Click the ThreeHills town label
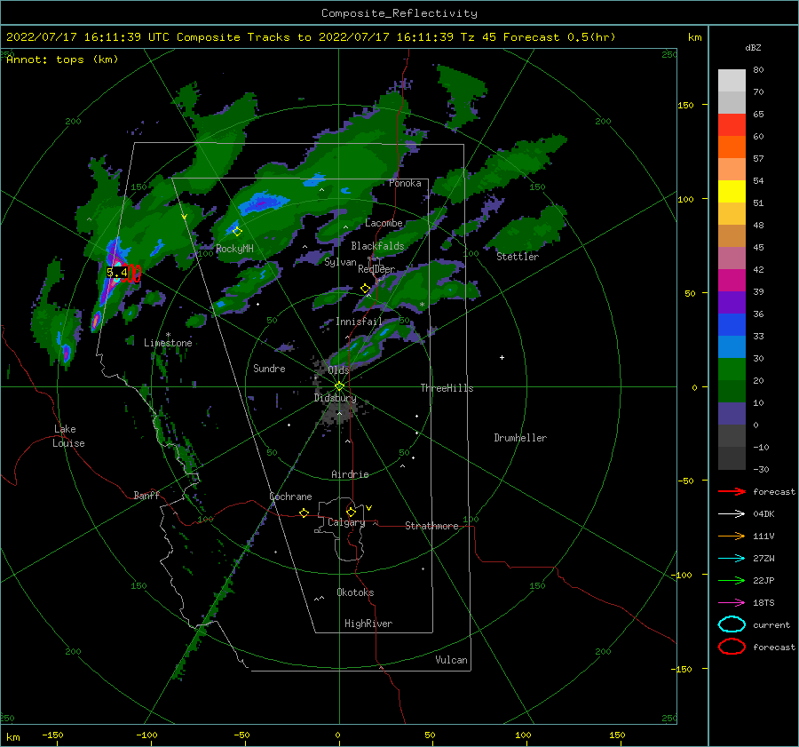799x747 pixels. pyautogui.click(x=447, y=388)
